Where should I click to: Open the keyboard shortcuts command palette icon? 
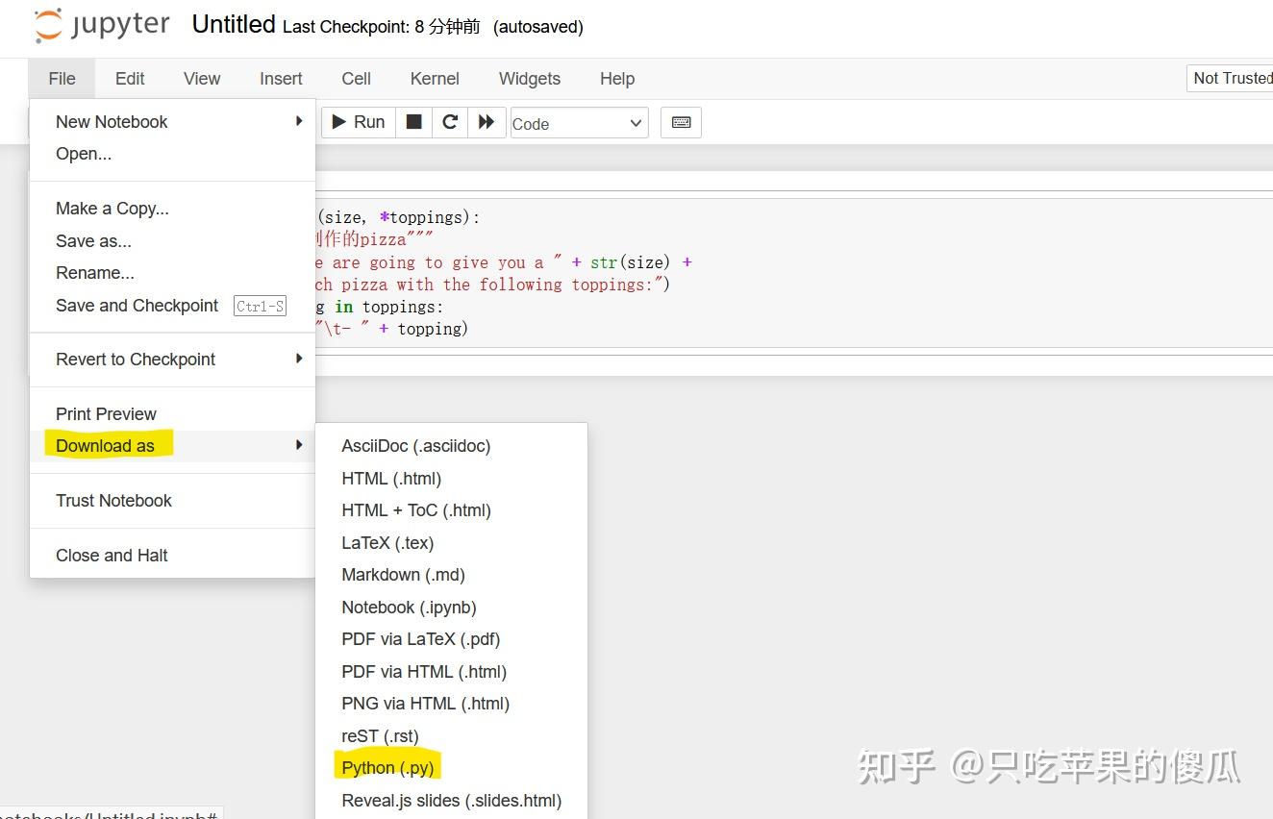pos(681,122)
